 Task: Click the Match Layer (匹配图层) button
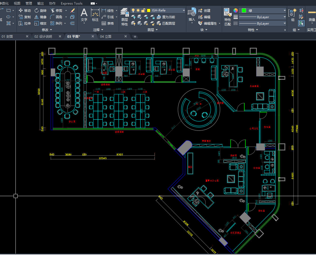(166, 23)
